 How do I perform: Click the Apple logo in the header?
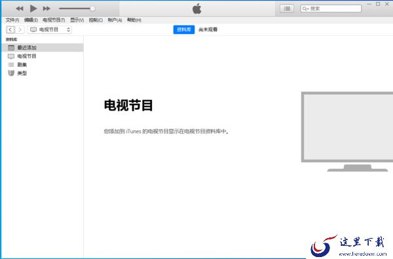[197, 9]
